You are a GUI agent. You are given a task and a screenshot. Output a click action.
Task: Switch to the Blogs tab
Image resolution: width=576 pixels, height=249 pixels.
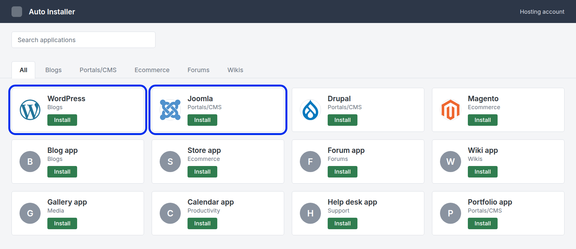click(x=53, y=70)
